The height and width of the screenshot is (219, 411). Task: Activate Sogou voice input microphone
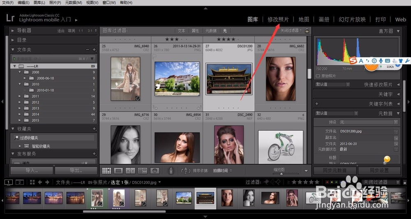[x=381, y=61]
